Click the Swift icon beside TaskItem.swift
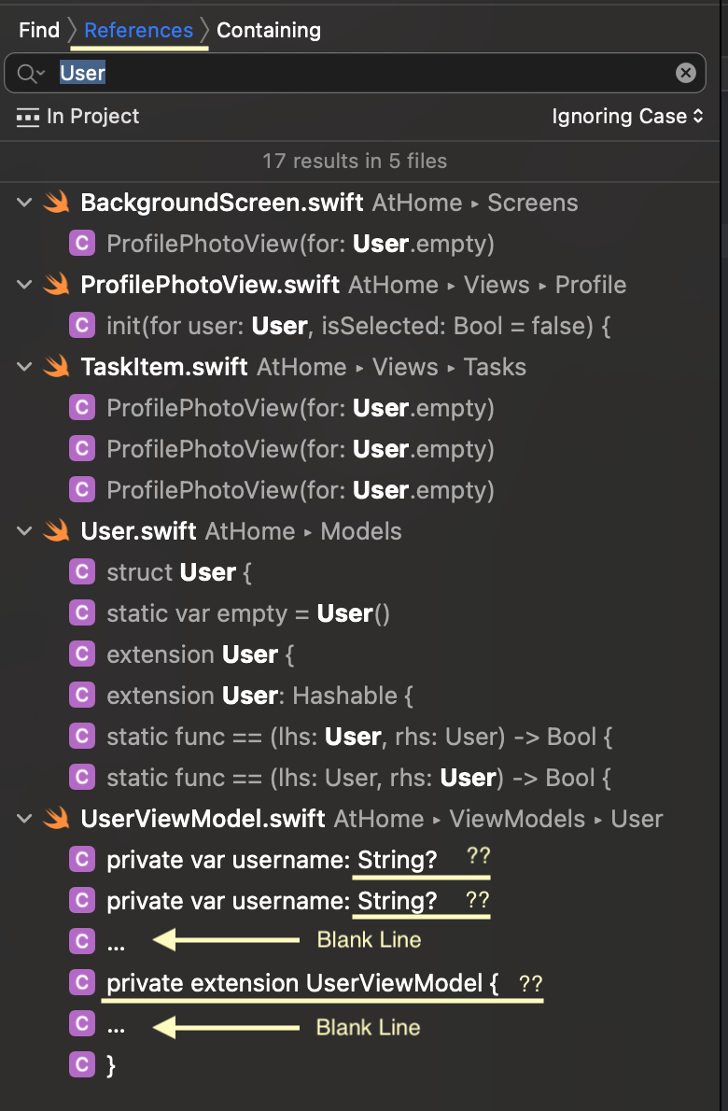Viewport: 728px width, 1111px height. click(x=57, y=367)
